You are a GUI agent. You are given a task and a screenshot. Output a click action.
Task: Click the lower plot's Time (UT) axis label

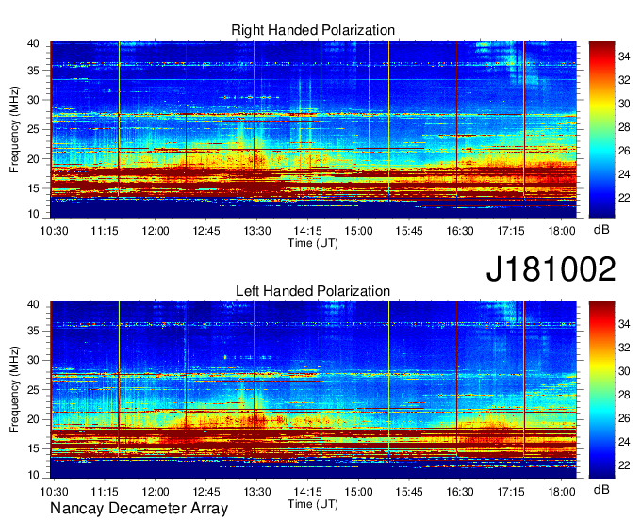click(313, 504)
